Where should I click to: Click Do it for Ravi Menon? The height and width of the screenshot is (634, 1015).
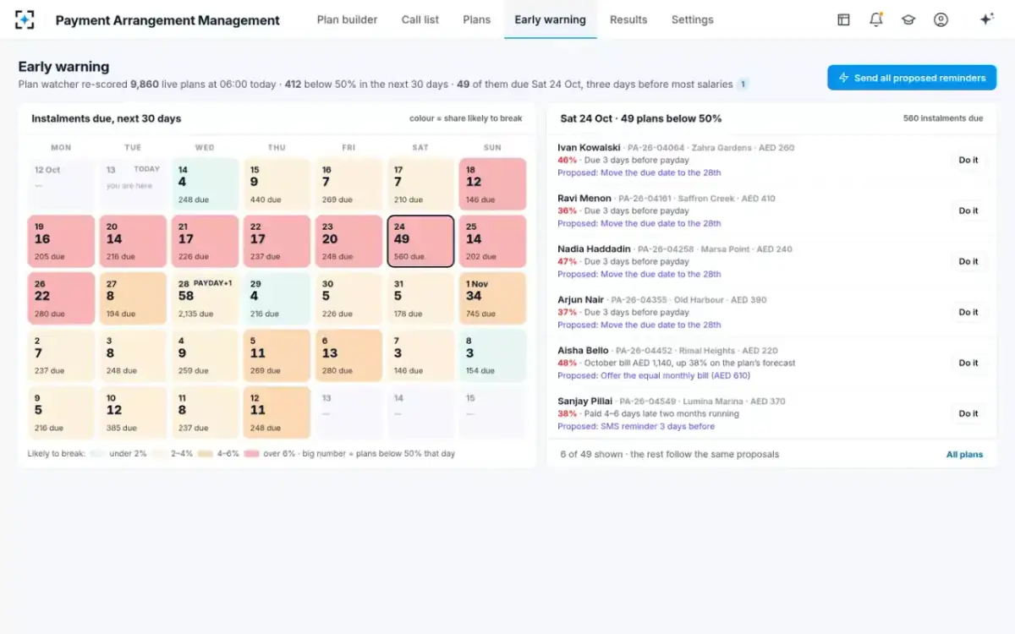pos(968,210)
